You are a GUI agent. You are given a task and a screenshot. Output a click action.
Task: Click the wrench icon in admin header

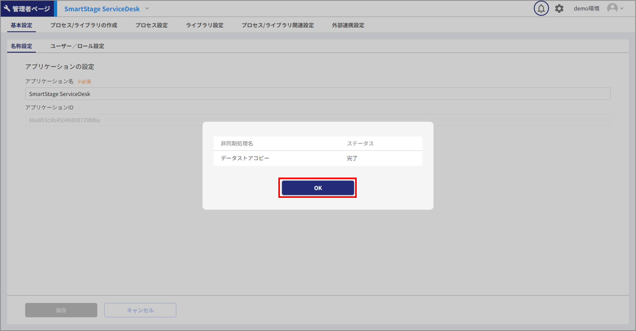(7, 9)
